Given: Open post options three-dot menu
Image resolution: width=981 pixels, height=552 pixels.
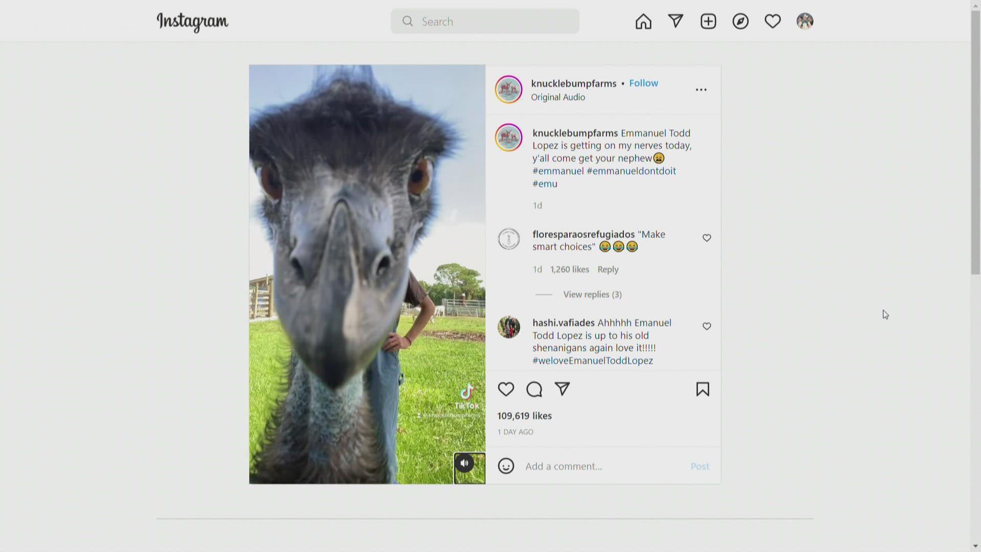Looking at the screenshot, I should point(701,90).
